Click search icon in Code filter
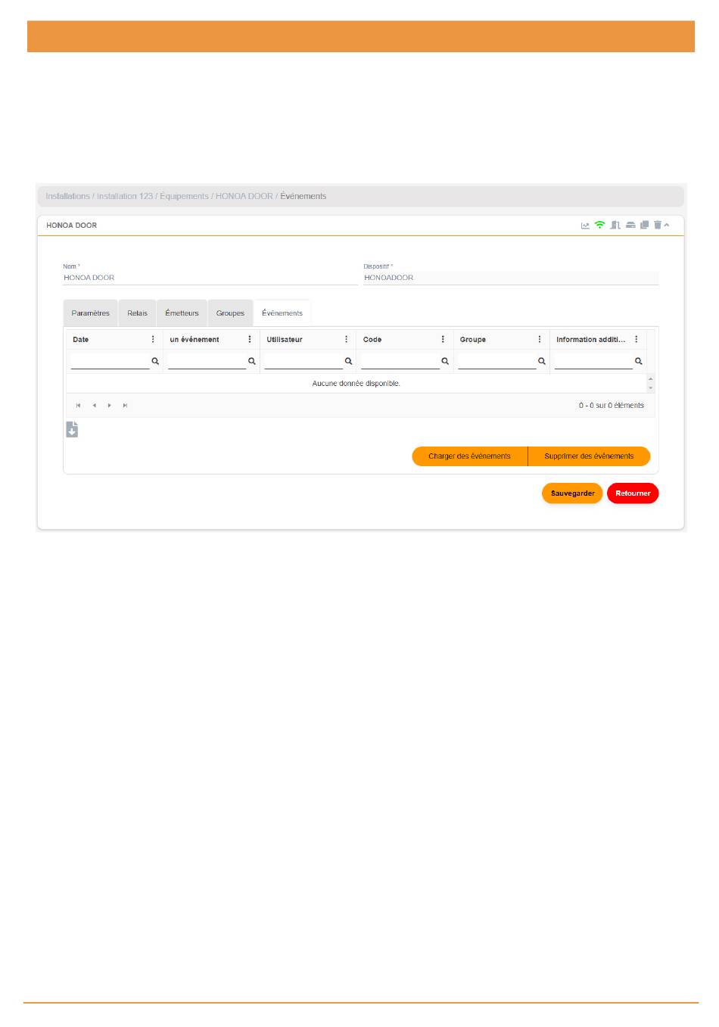719x1027 pixels. [445, 361]
